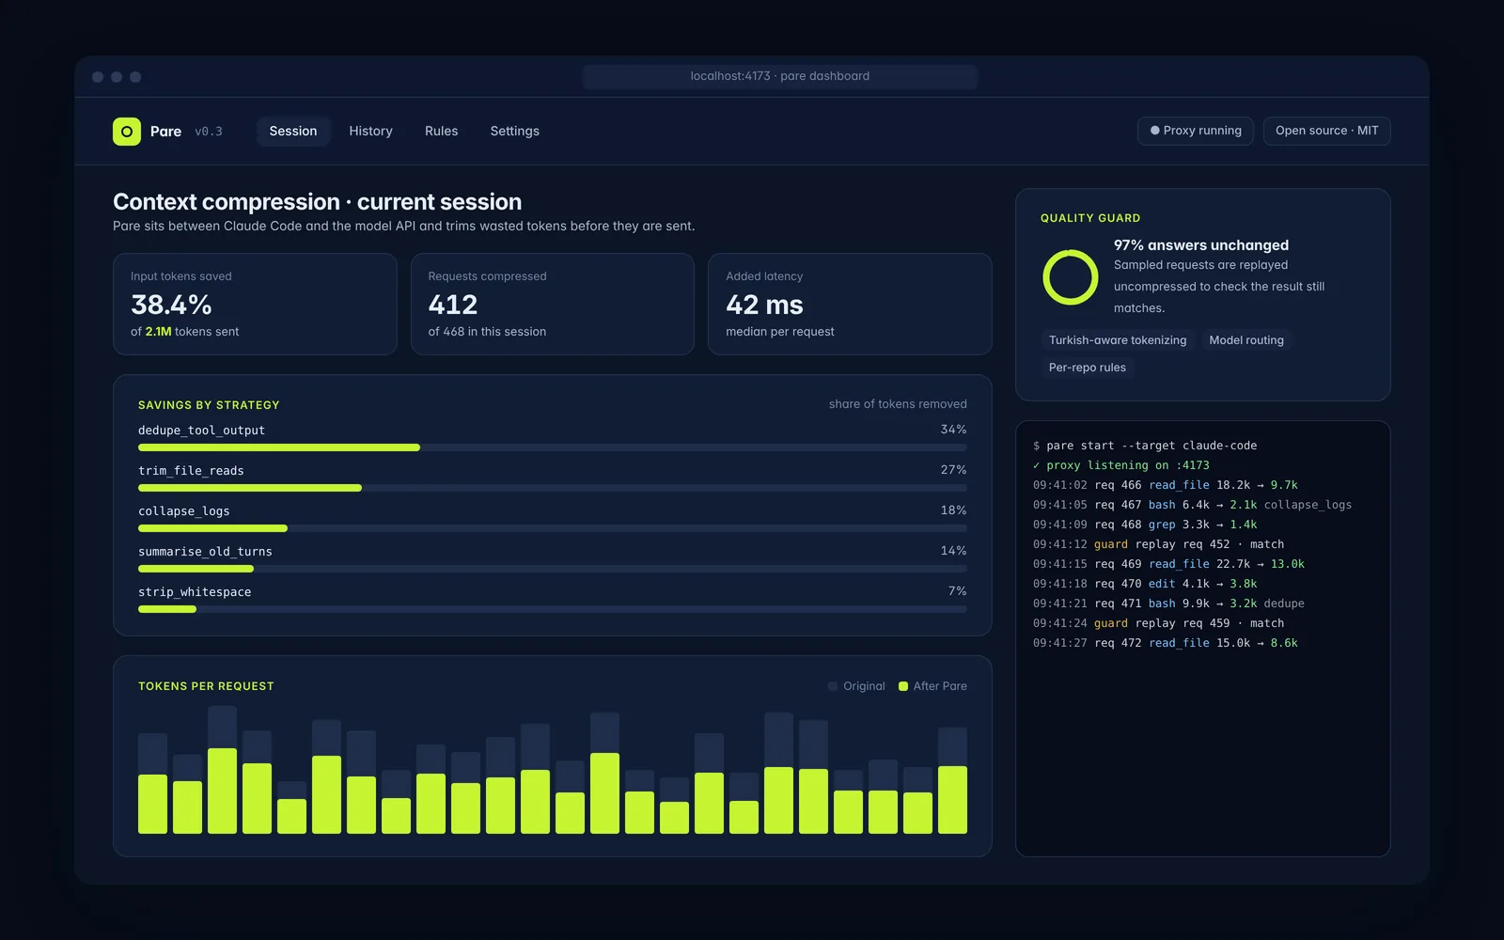1504x940 pixels.
Task: Click the guard replay req 452 line
Action: 1158,544
